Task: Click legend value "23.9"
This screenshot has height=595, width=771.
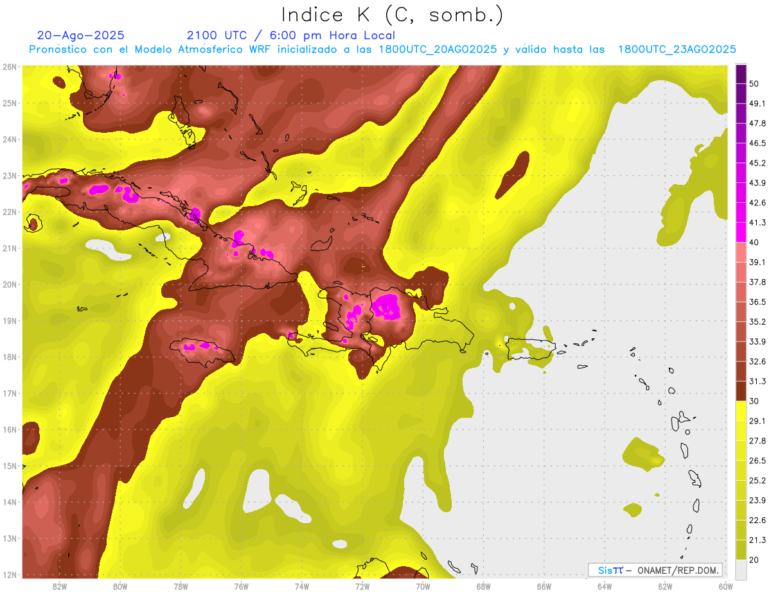Action: click(x=758, y=501)
